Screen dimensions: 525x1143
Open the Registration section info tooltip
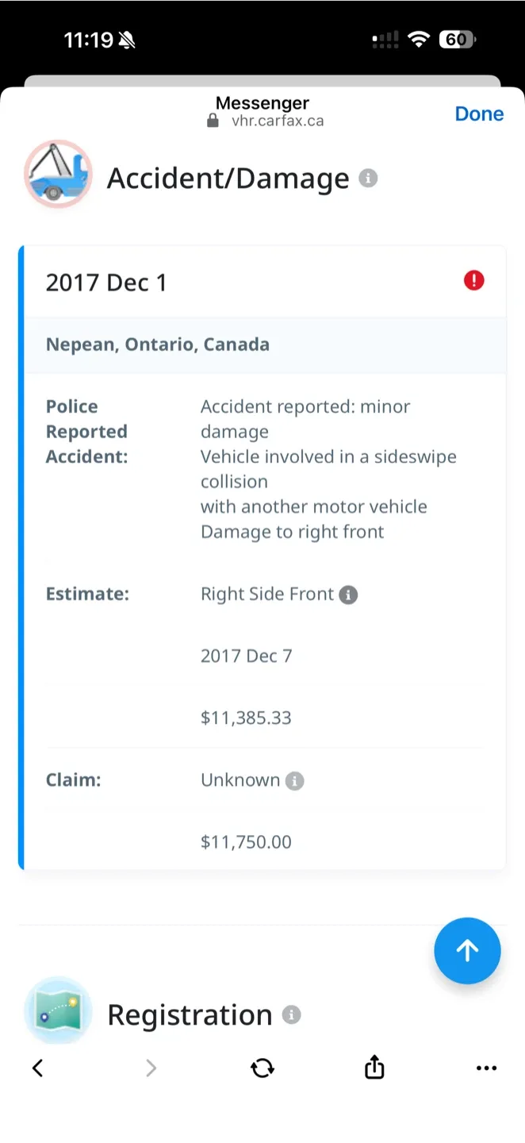point(291,1014)
